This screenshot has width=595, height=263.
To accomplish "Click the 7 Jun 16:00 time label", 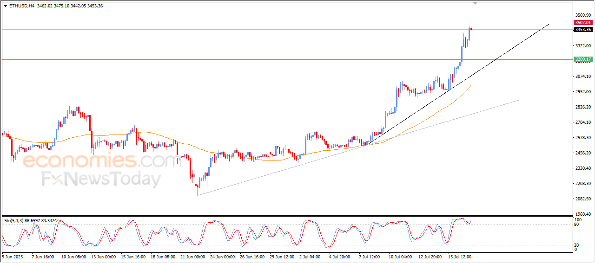I will (x=44, y=256).
